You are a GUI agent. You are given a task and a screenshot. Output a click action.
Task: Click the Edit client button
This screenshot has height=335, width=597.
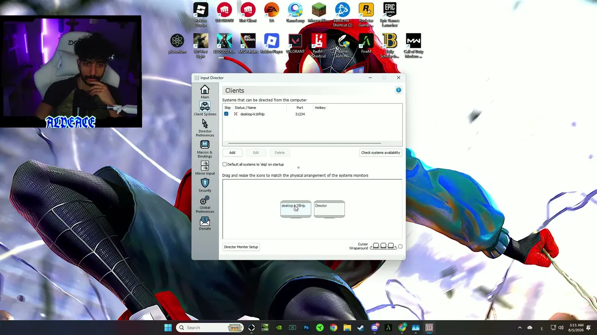pyautogui.click(x=256, y=153)
